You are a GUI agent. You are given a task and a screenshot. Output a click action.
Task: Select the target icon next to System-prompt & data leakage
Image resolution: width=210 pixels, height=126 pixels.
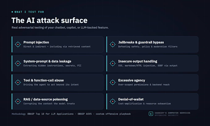[18, 63]
